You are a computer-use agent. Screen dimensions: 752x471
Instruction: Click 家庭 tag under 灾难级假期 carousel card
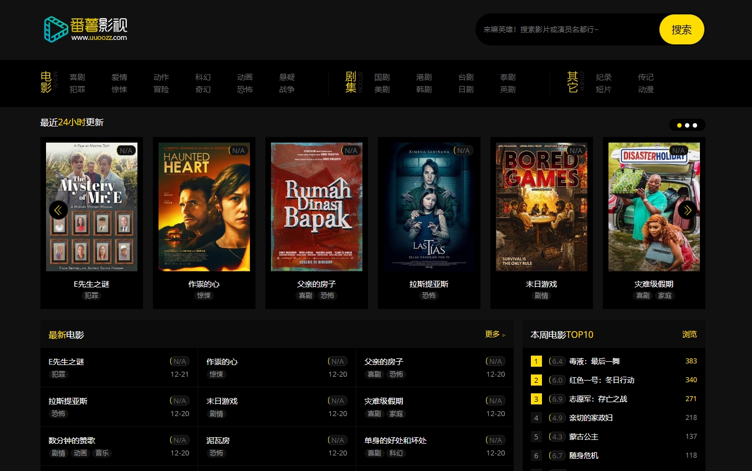click(x=664, y=296)
